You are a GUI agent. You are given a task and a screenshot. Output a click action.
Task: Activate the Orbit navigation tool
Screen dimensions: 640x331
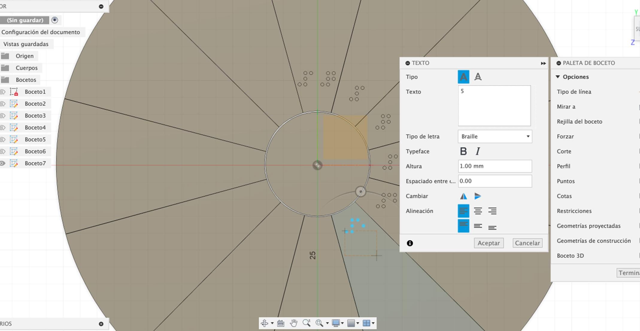[x=264, y=323]
